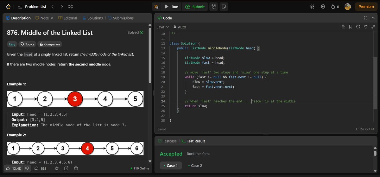Reset code to default with undo icon
This screenshot has width=380, height=177.
pos(366,27)
